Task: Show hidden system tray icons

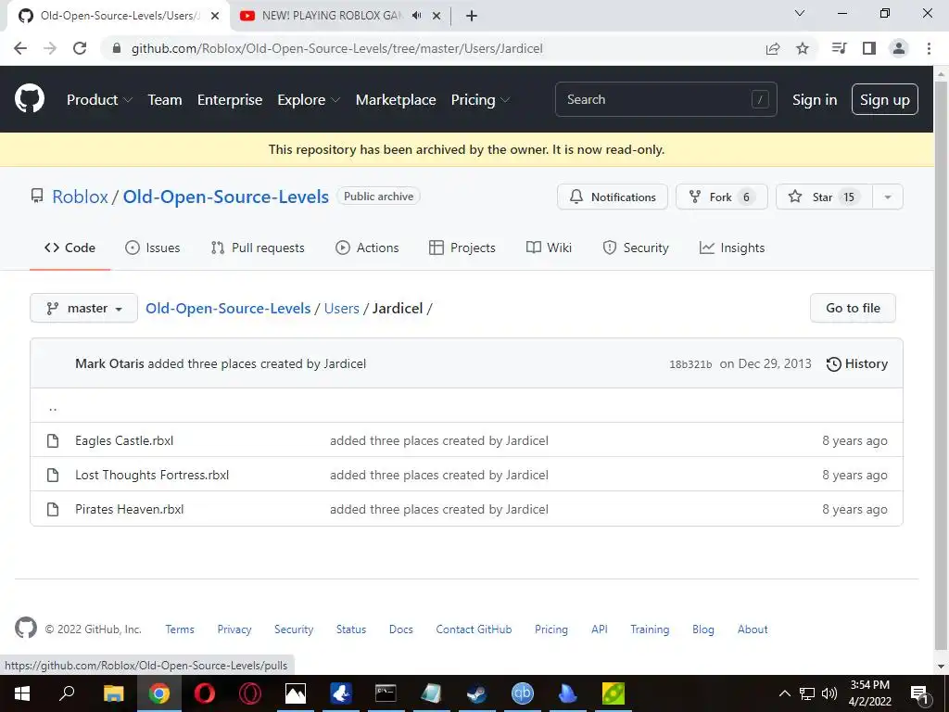Action: pos(784,693)
